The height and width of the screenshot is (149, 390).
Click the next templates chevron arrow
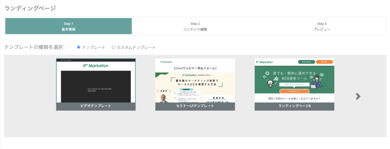(x=358, y=96)
